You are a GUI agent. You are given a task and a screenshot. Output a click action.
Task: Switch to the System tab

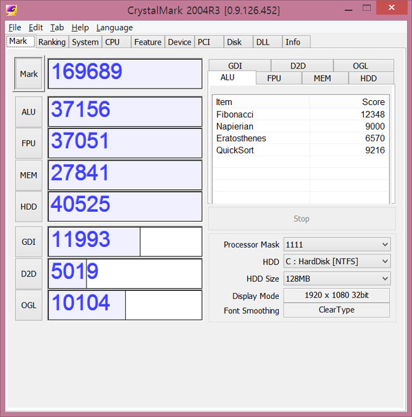[x=85, y=42]
